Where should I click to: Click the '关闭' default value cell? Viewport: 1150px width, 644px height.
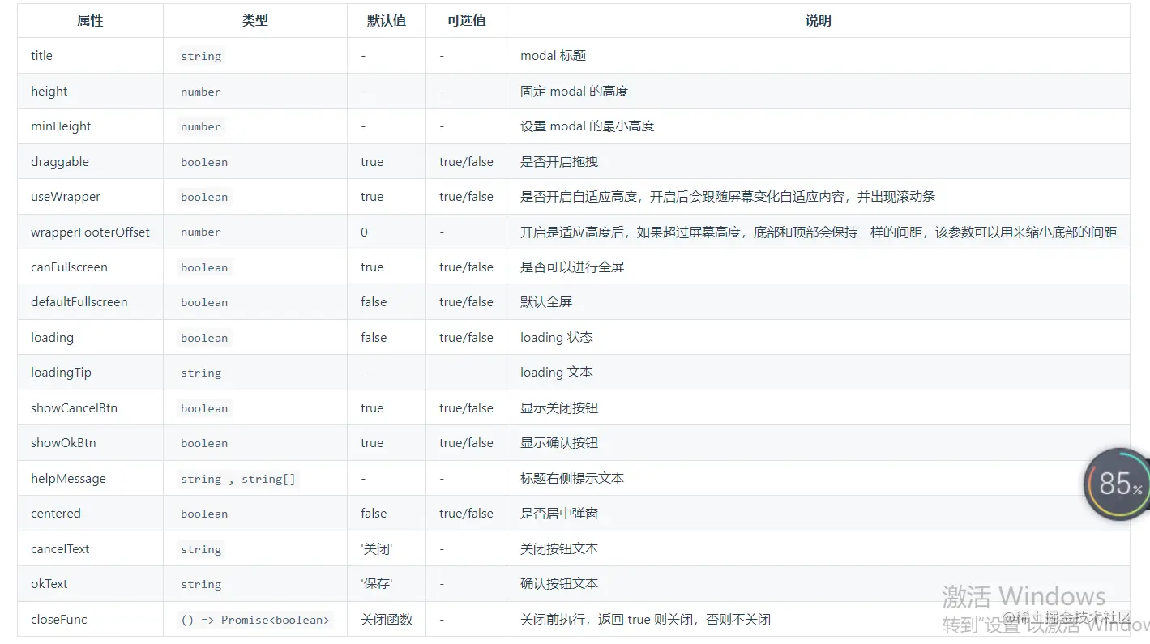pyautogui.click(x=376, y=548)
